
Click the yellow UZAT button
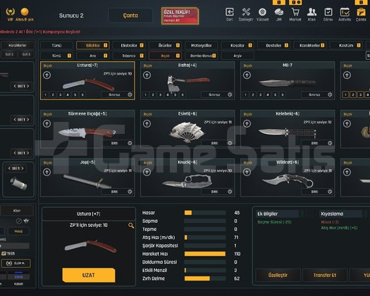(89, 275)
